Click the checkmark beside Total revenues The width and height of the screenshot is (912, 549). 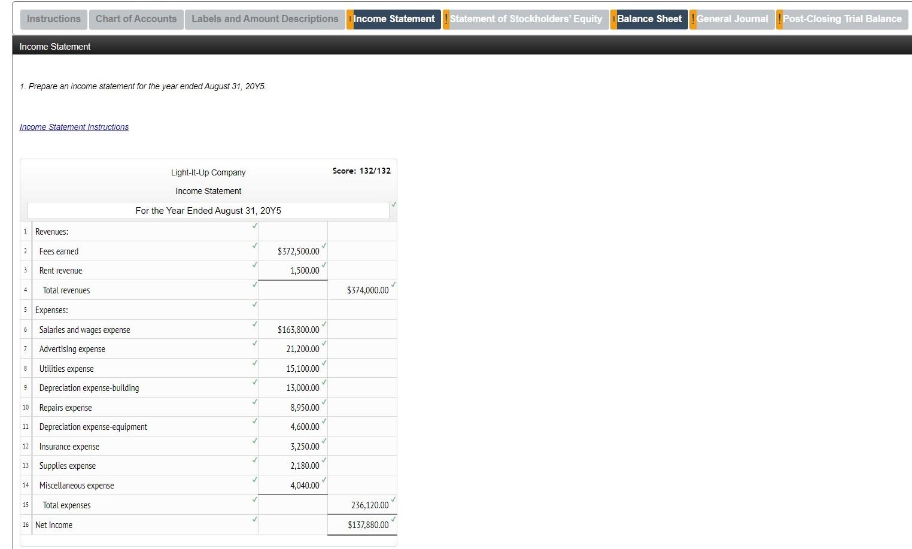pyautogui.click(x=393, y=286)
